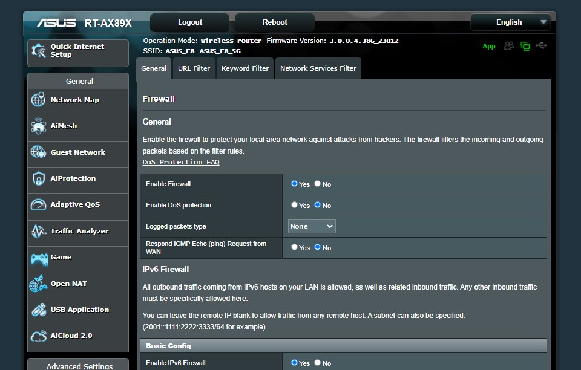Set Enable IPv6 Firewall to Yes

point(294,363)
